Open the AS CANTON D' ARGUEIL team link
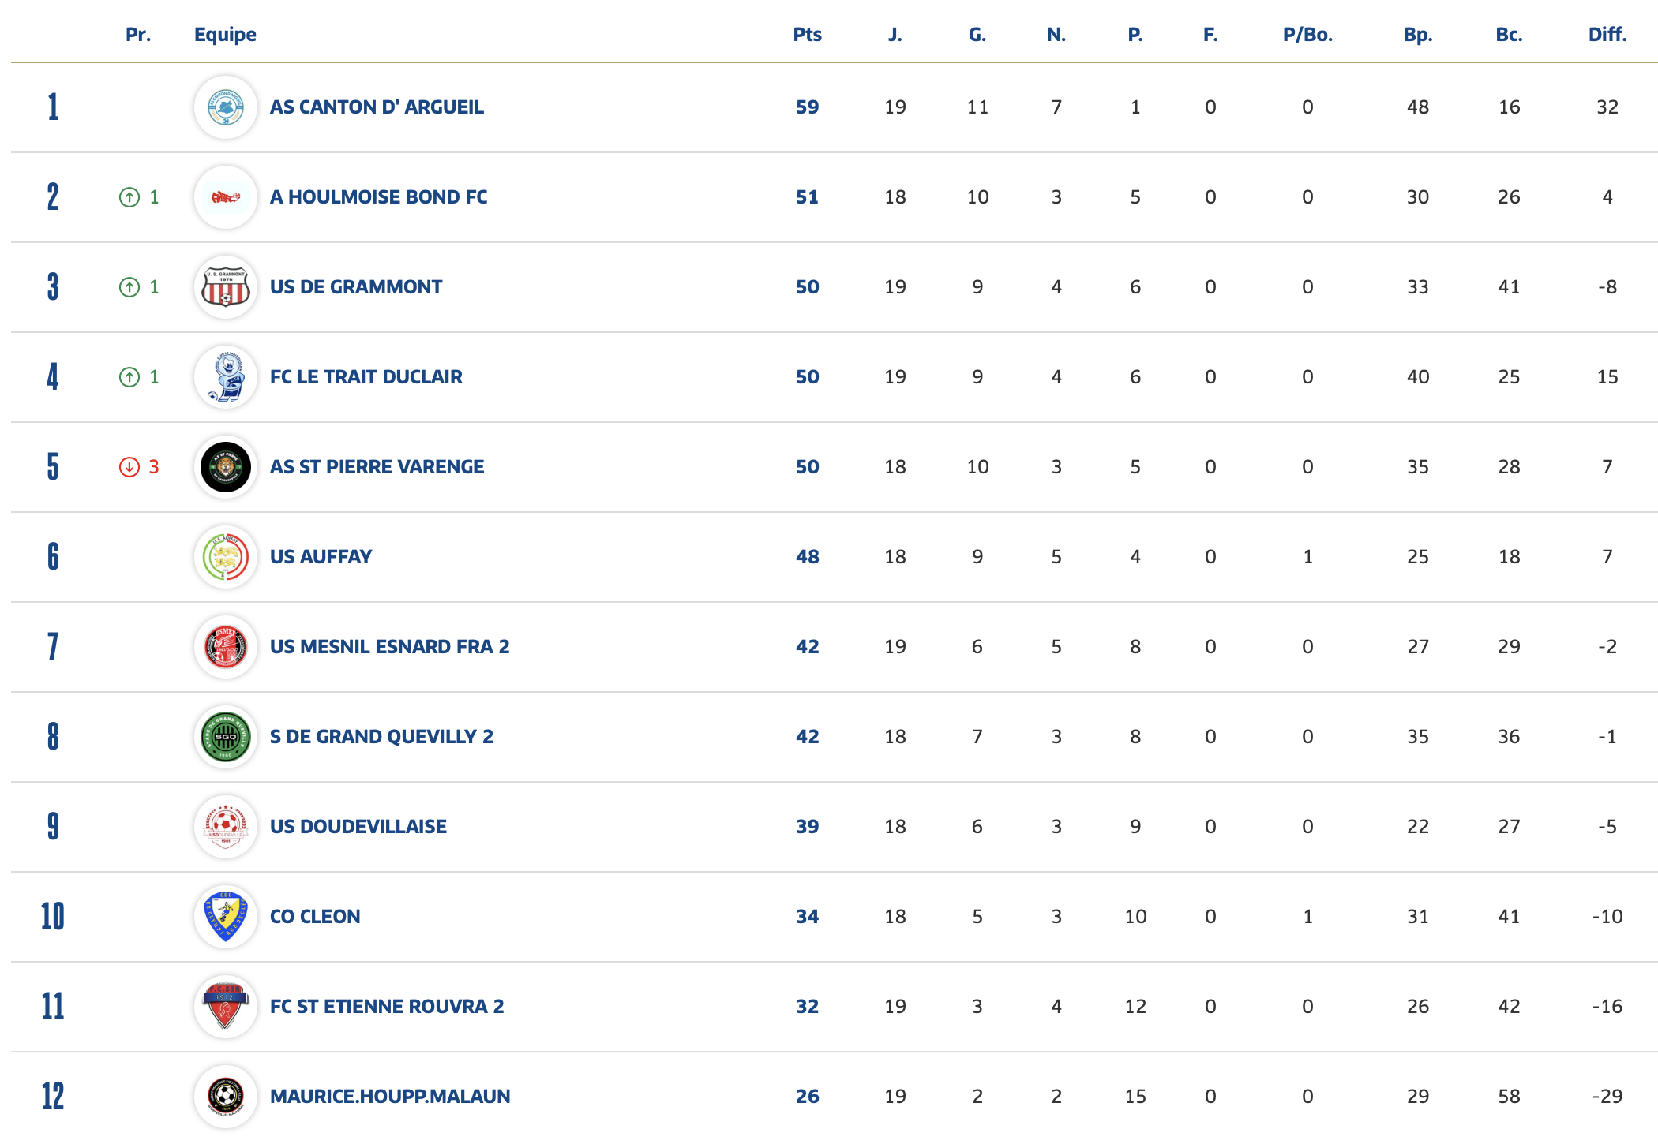Screen dimensions: 1658x1144 [x=377, y=107]
